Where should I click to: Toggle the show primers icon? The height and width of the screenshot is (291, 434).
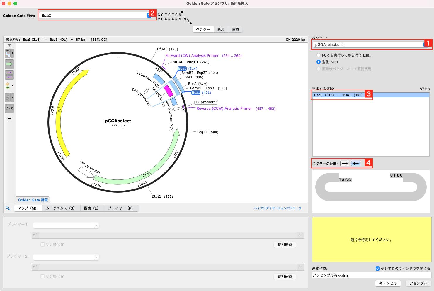pyautogui.click(x=9, y=75)
